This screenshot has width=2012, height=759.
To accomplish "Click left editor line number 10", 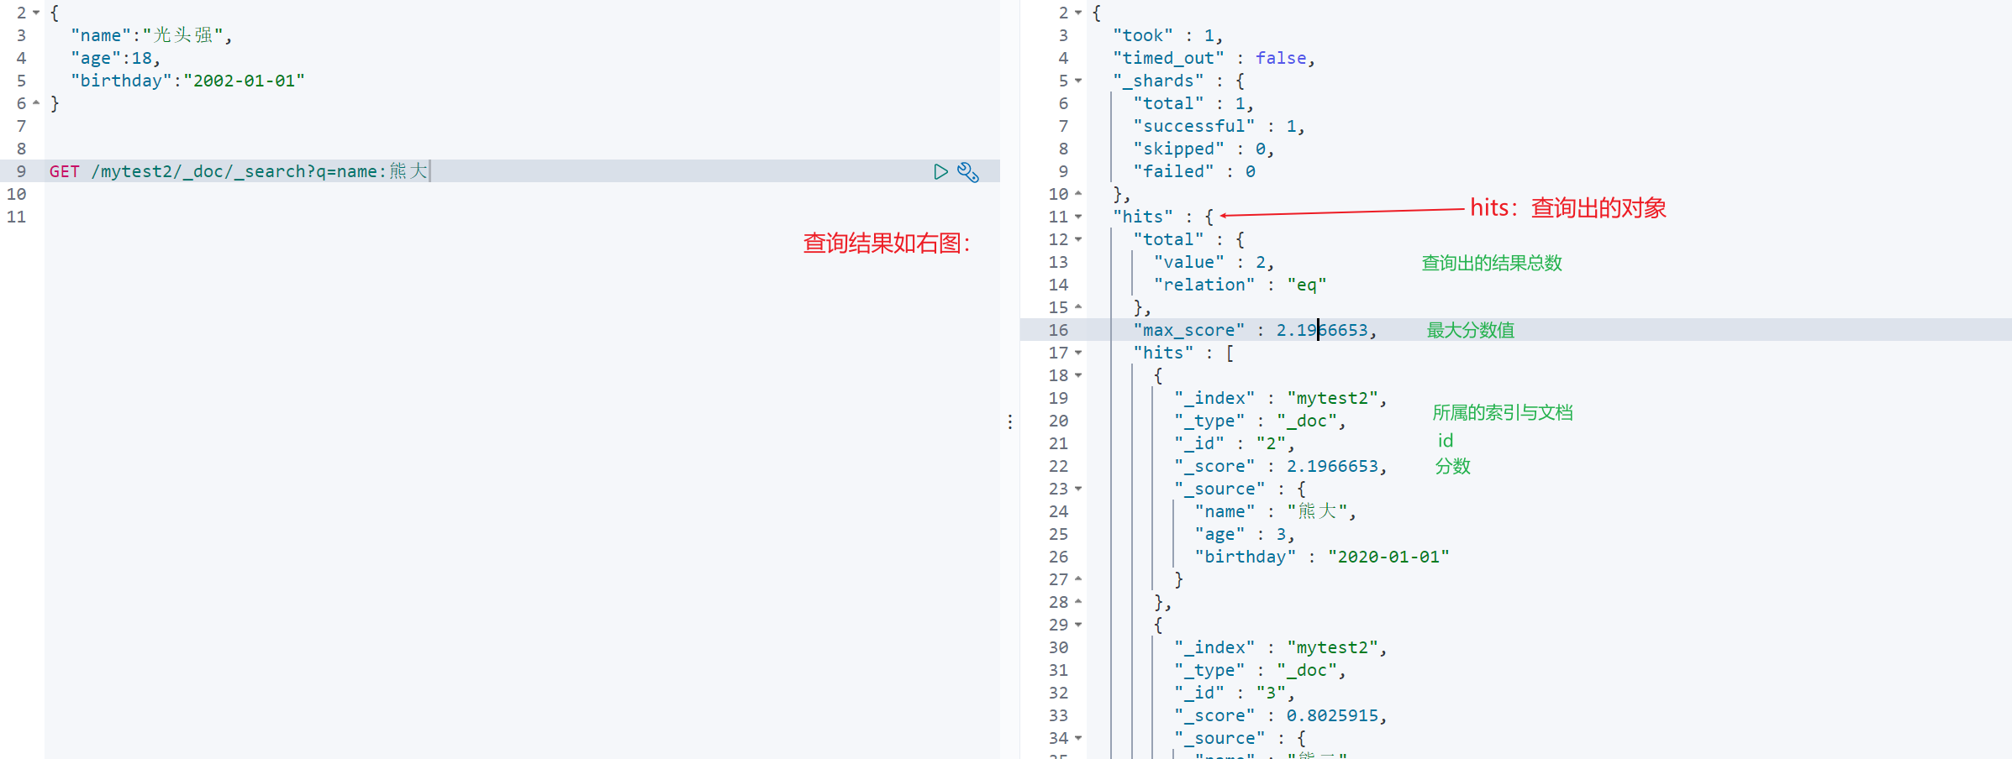I will coord(17,194).
